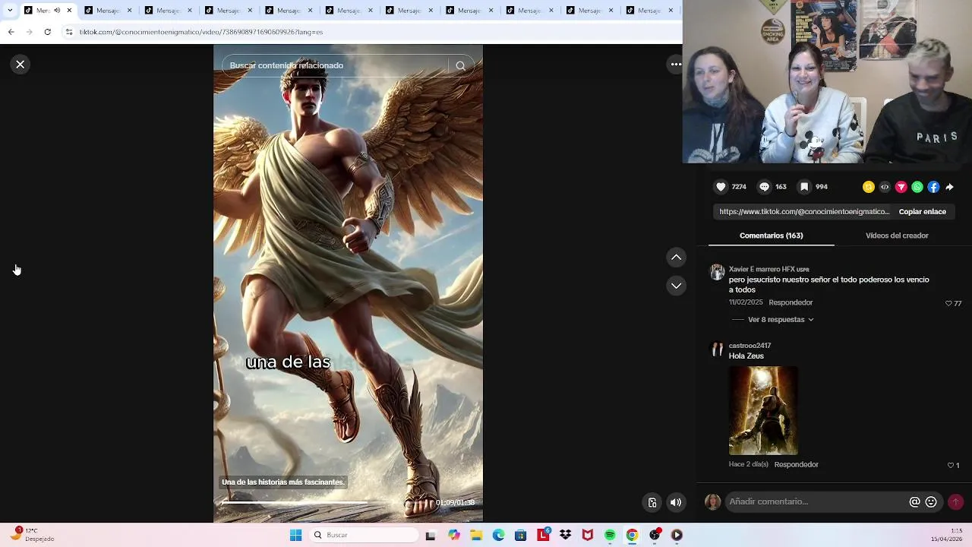Reload the page in the browser
972x547 pixels.
click(x=47, y=32)
